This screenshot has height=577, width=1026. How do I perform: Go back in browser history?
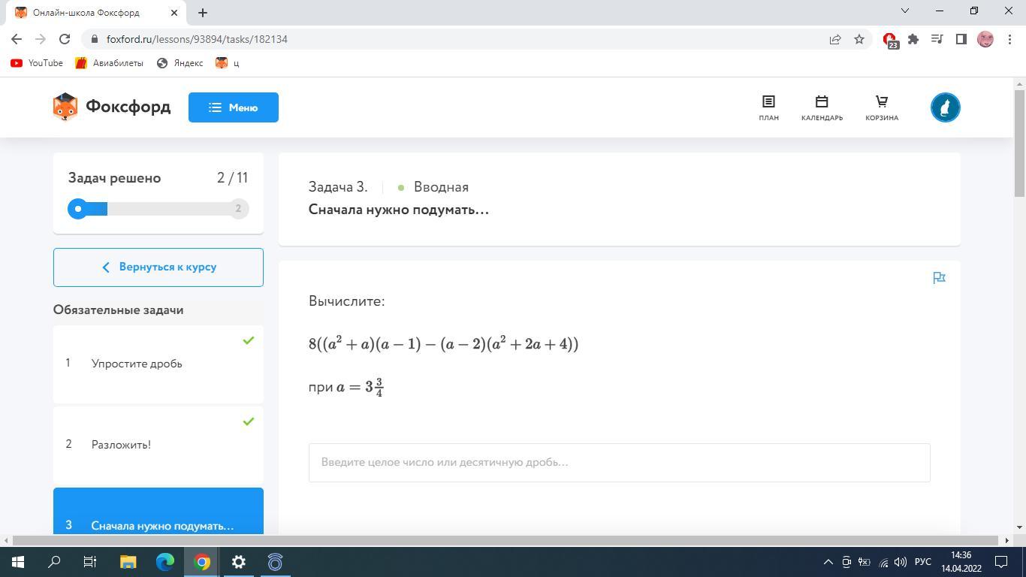pos(17,39)
